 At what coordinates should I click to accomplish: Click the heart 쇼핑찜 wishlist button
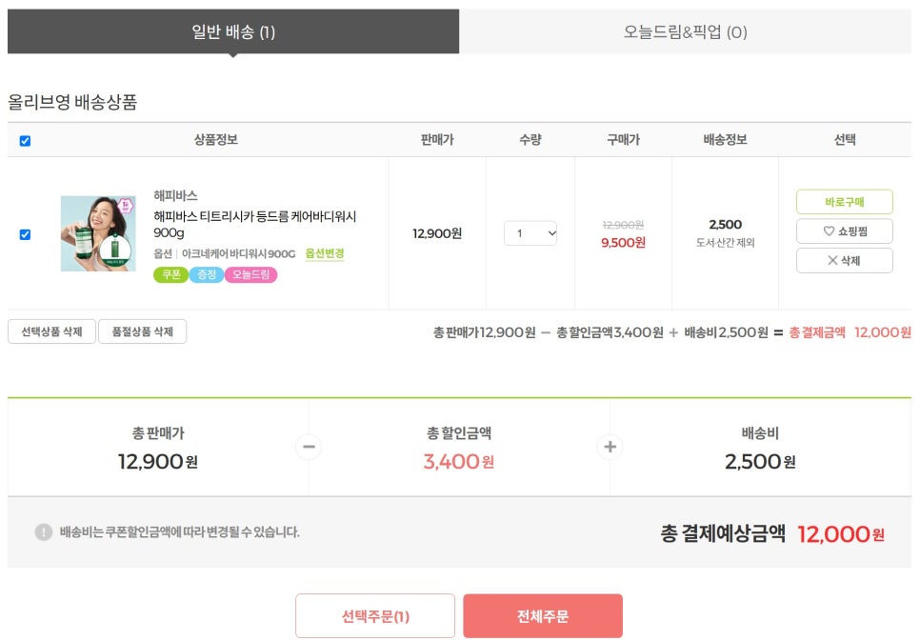click(844, 230)
